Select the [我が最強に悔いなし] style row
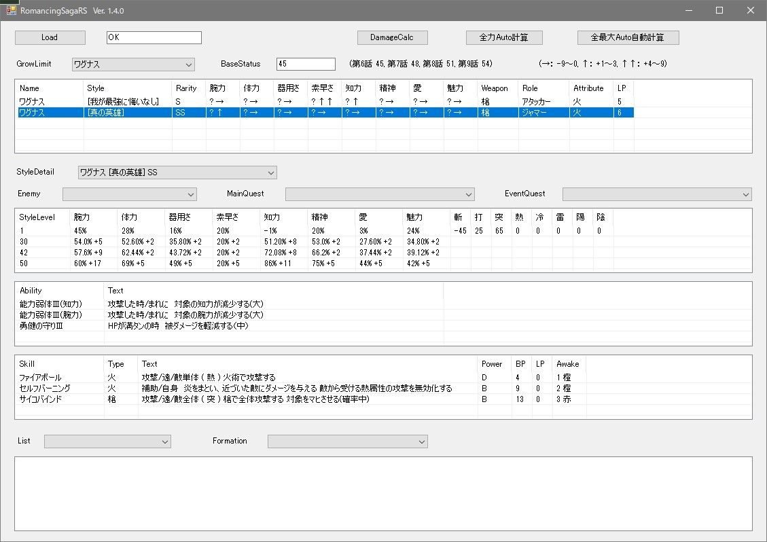The image size is (767, 542). [x=326, y=102]
